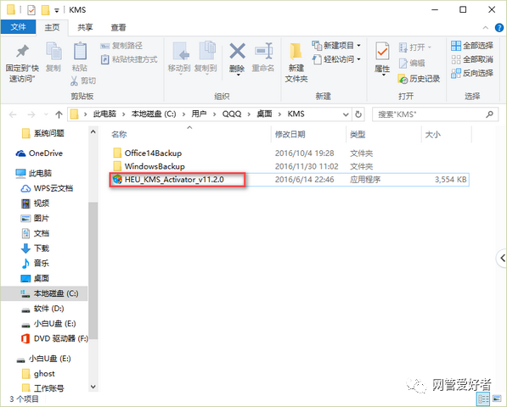Switch to the Share (共享) tab

coord(85,27)
